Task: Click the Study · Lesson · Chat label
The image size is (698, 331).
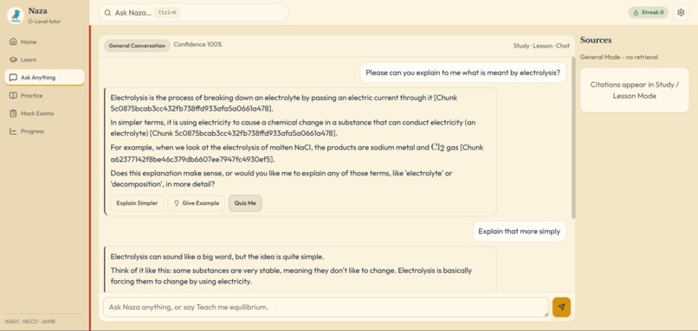Action: coord(541,46)
